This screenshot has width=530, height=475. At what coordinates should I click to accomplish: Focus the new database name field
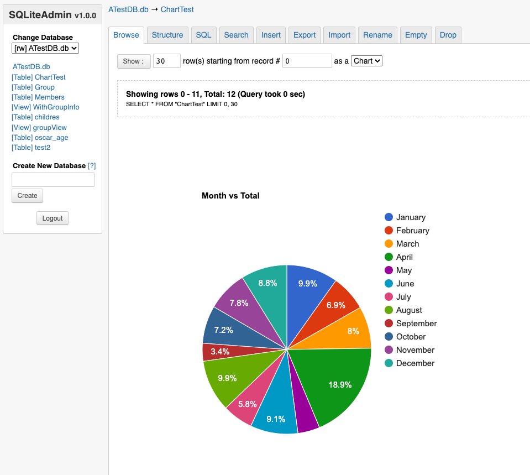[x=53, y=180]
